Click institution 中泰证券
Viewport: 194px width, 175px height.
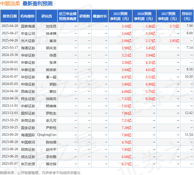coord(28,62)
